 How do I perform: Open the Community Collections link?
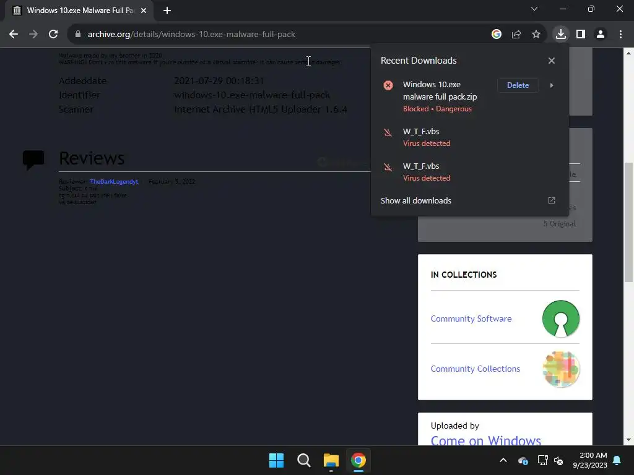475,369
